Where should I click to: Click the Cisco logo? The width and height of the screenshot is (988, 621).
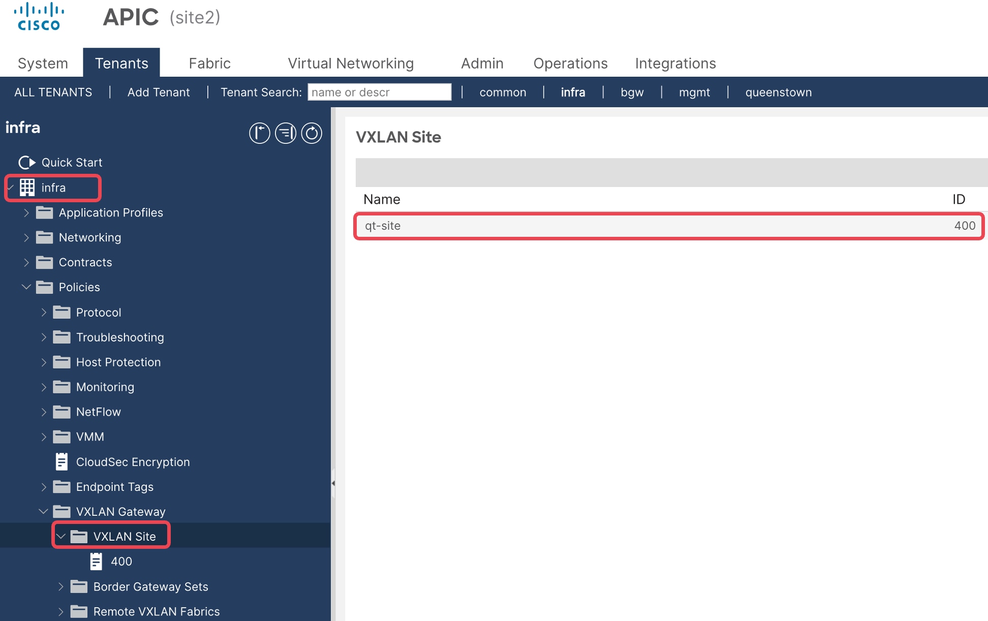coord(39,16)
